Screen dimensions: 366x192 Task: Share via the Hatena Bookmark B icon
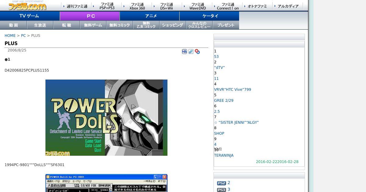pos(185,52)
